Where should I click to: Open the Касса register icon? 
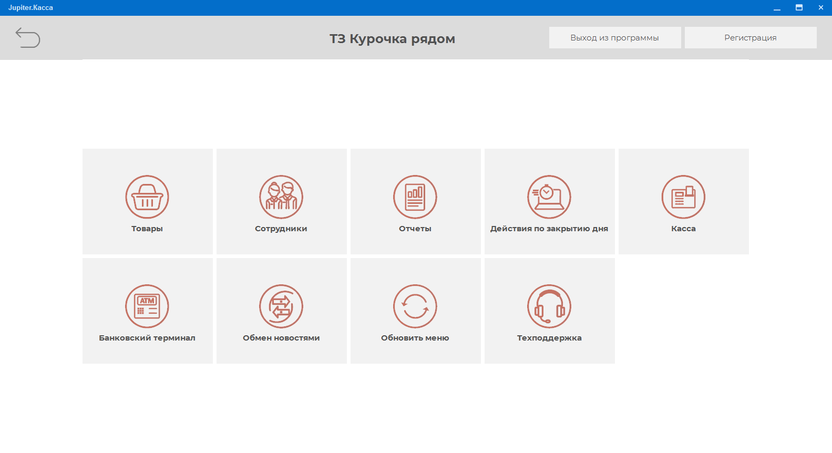[683, 197]
